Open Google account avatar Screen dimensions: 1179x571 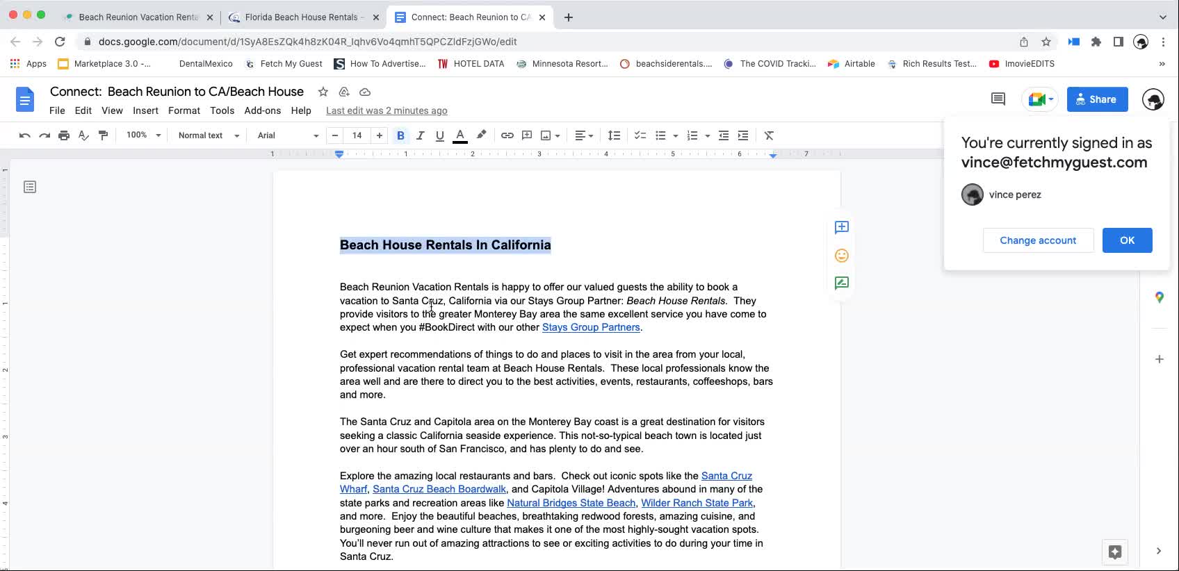coord(1153,99)
